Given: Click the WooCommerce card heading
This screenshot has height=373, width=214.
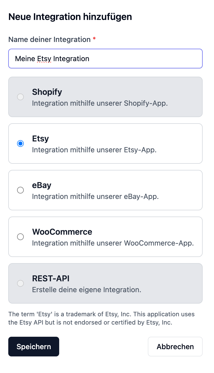Looking at the screenshot, I should pos(62,232).
